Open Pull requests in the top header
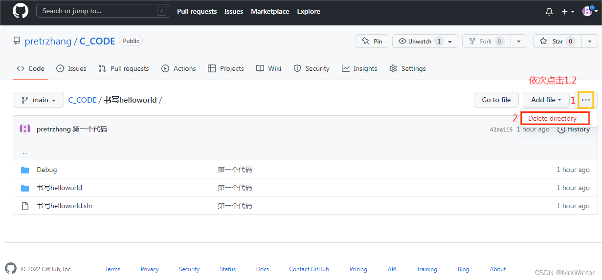602x280 pixels. [197, 11]
